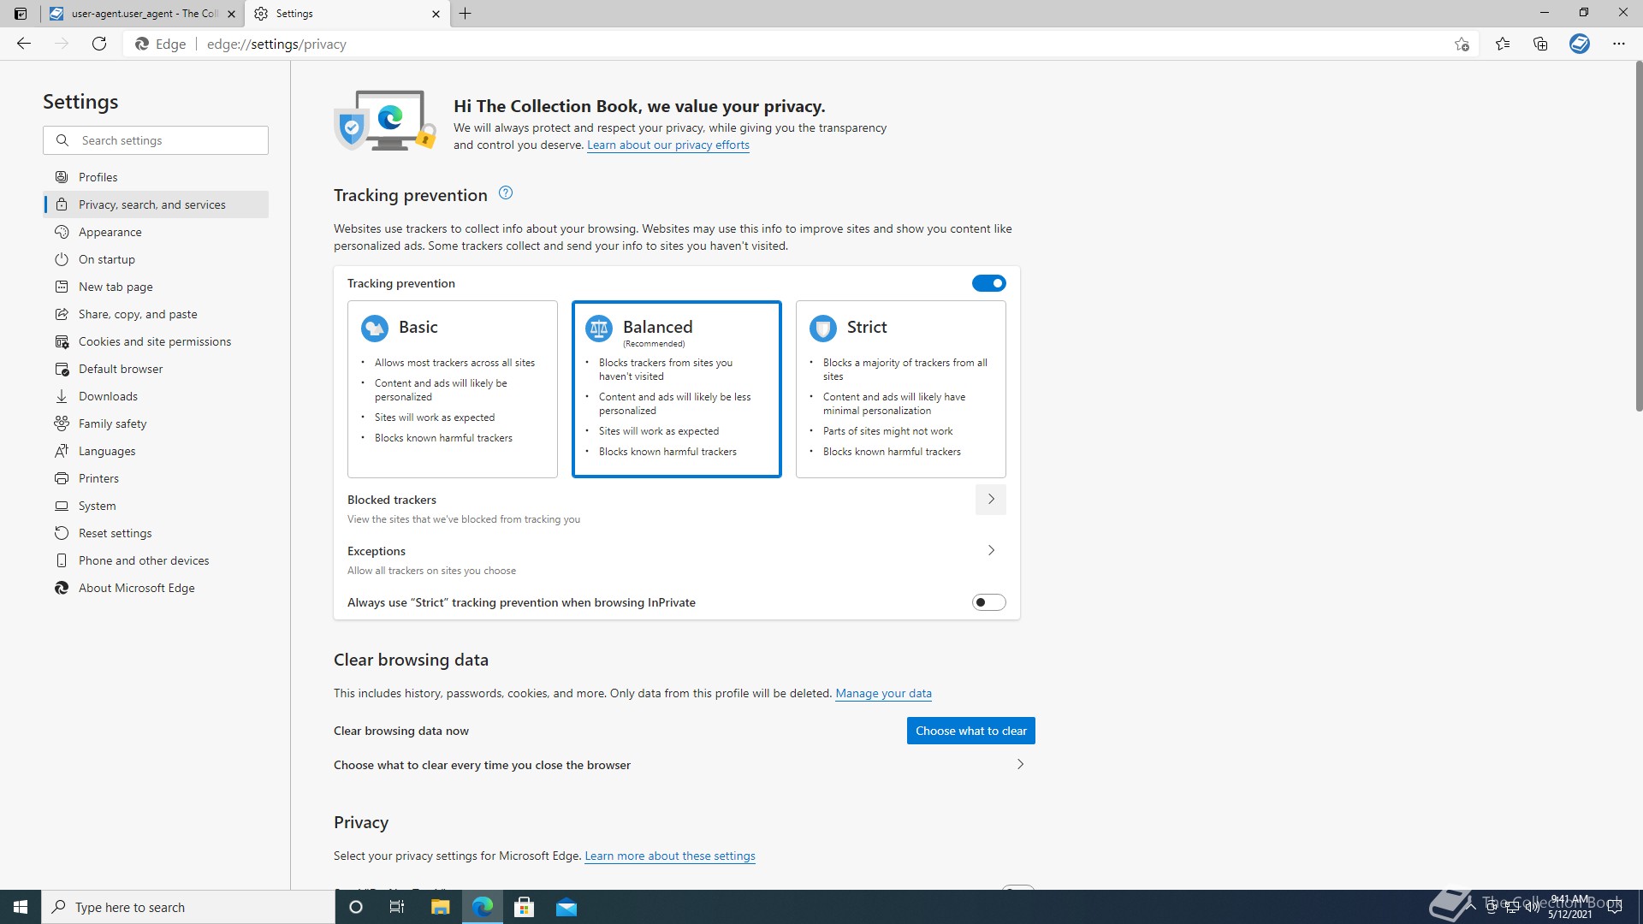The image size is (1643, 924).
Task: Open the tab actions menu icon
Action: click(21, 14)
